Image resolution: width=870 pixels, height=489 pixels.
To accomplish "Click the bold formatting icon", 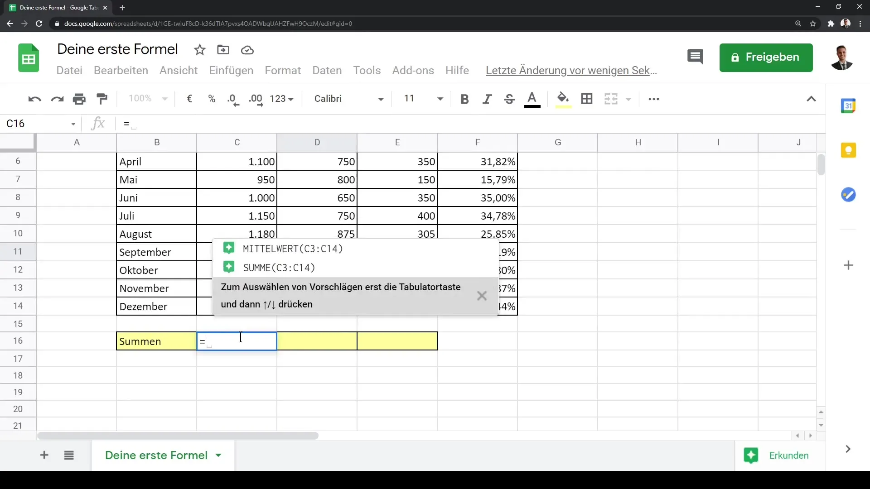I will click(x=465, y=99).
